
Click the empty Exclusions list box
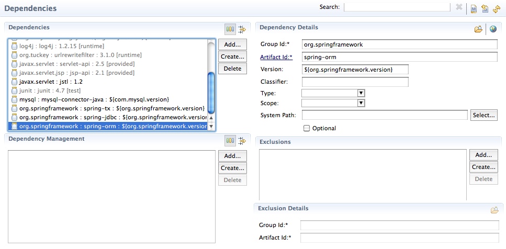click(x=363, y=175)
